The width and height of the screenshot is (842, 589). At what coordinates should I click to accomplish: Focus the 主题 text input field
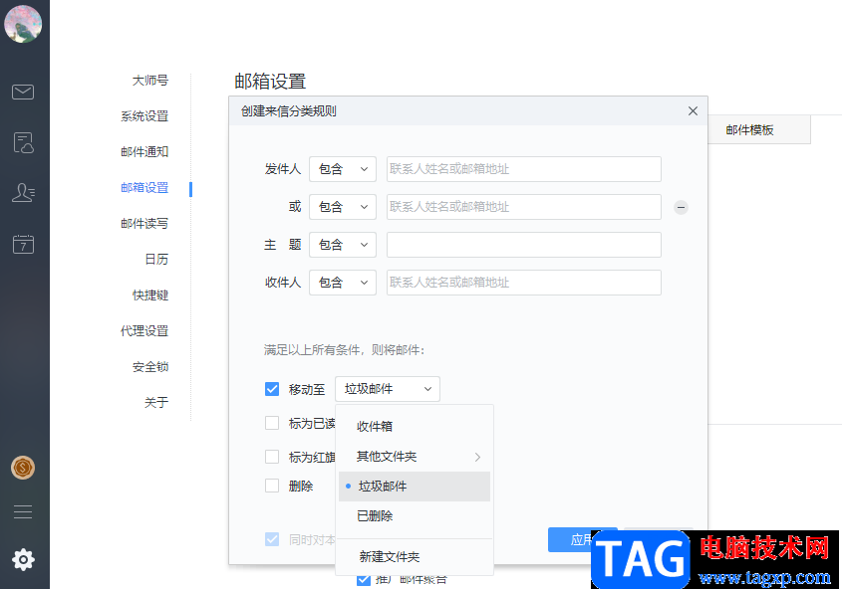tap(523, 245)
